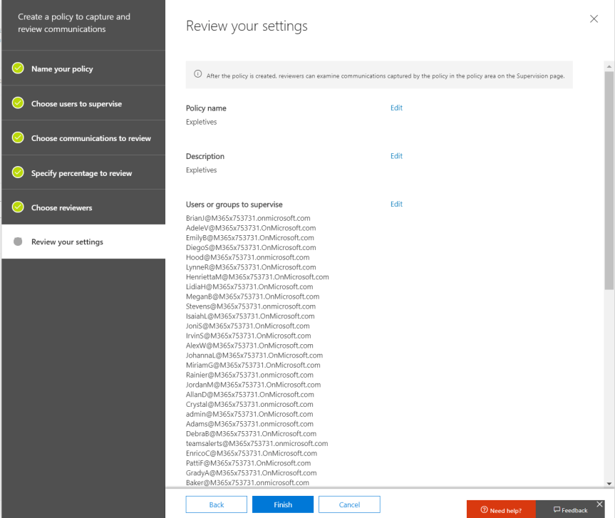Click the checkmark icon for Choose users to supervise

(19, 103)
